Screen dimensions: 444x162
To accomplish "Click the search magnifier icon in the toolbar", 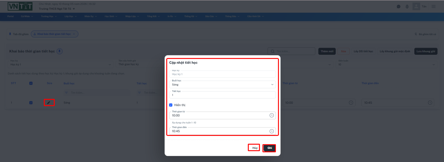I will (272, 51).
